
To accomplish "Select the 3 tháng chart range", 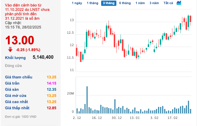I will tap(108, 3).
